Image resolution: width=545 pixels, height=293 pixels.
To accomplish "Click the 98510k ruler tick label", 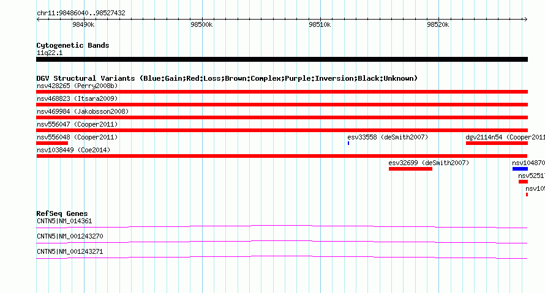I will (x=320, y=24).
